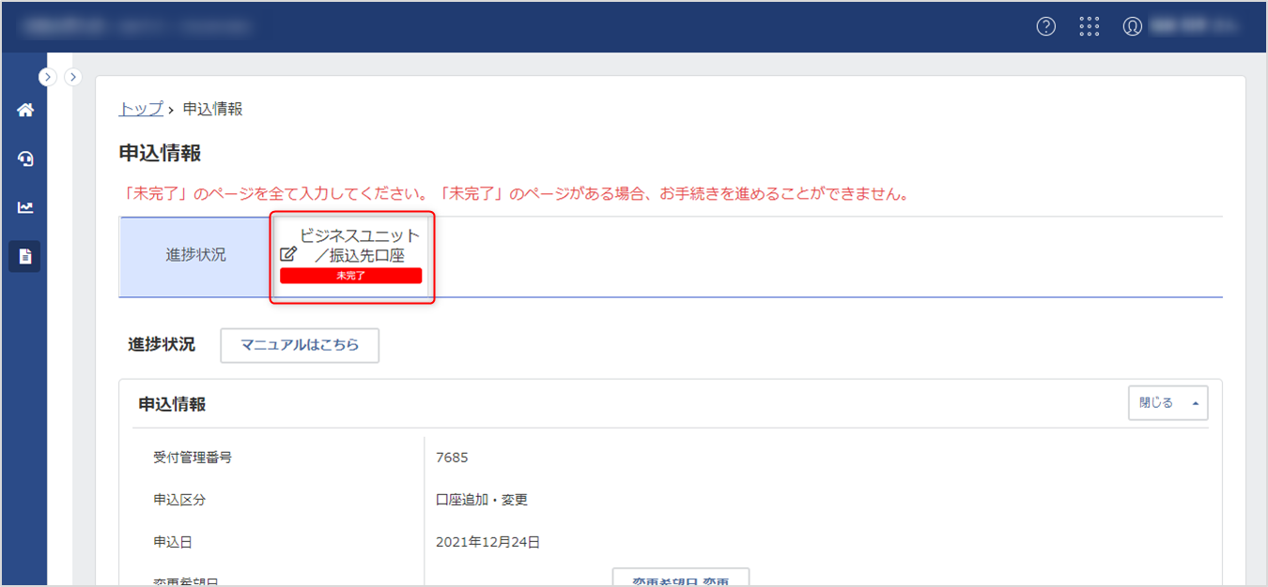Image resolution: width=1268 pixels, height=587 pixels.
Task: Click the date 2021年12月24日
Action: [488, 542]
